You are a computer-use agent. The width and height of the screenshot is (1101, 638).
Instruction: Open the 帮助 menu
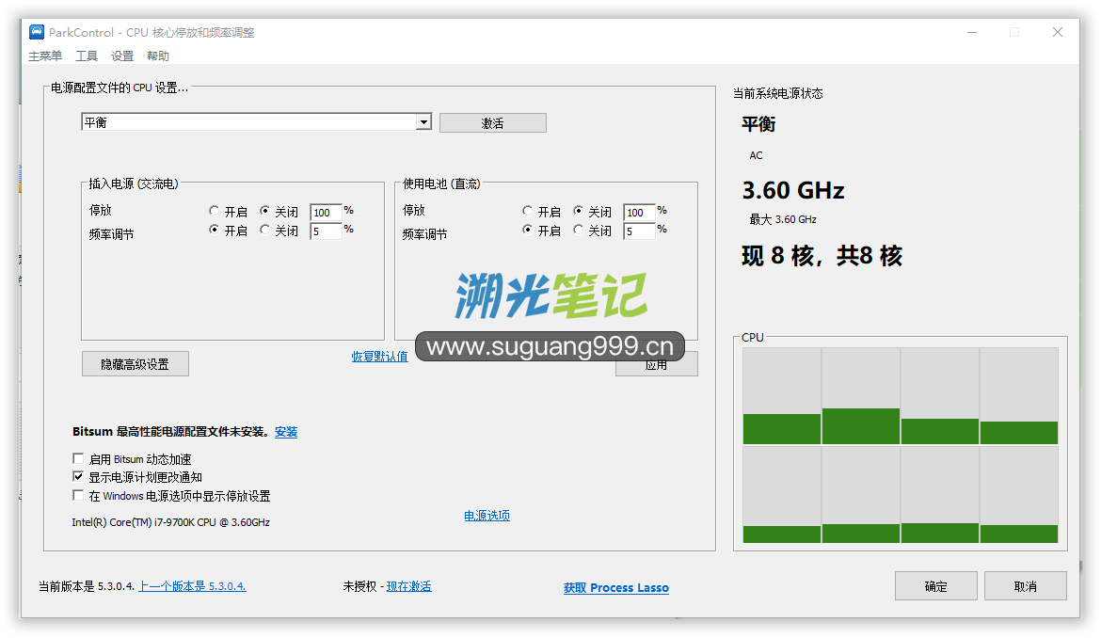point(158,56)
